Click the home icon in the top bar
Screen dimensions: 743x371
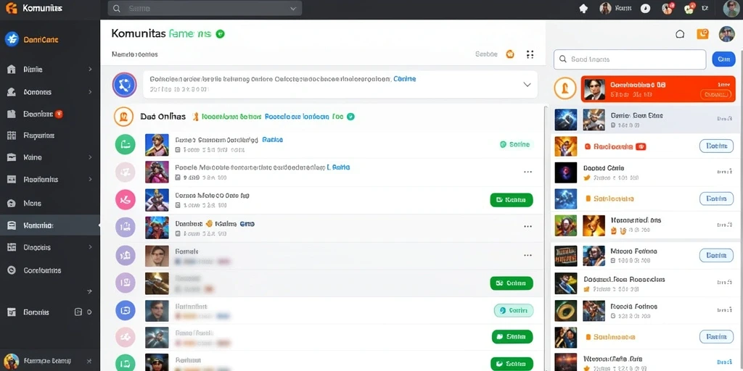pyautogui.click(x=584, y=9)
